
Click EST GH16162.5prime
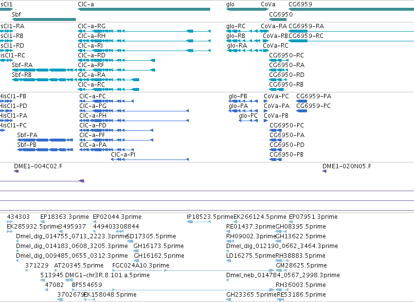coord(136,261)
